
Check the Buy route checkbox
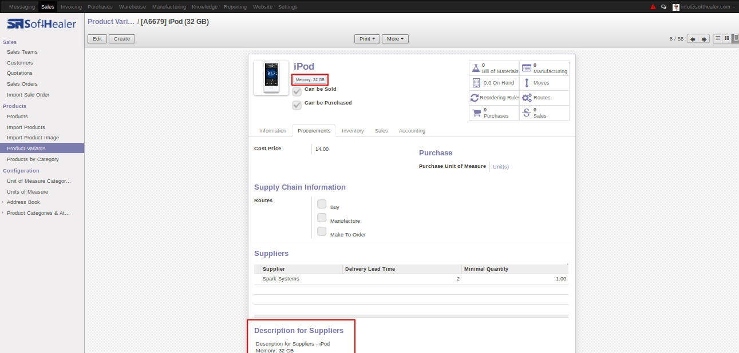point(322,204)
